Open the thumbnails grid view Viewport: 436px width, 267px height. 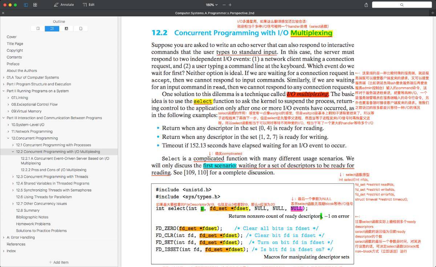click(35, 5)
